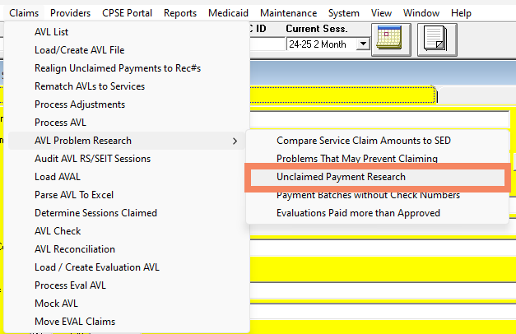Select Evaluations Paid more than Approved
This screenshot has width=516, height=334.
[x=358, y=213]
